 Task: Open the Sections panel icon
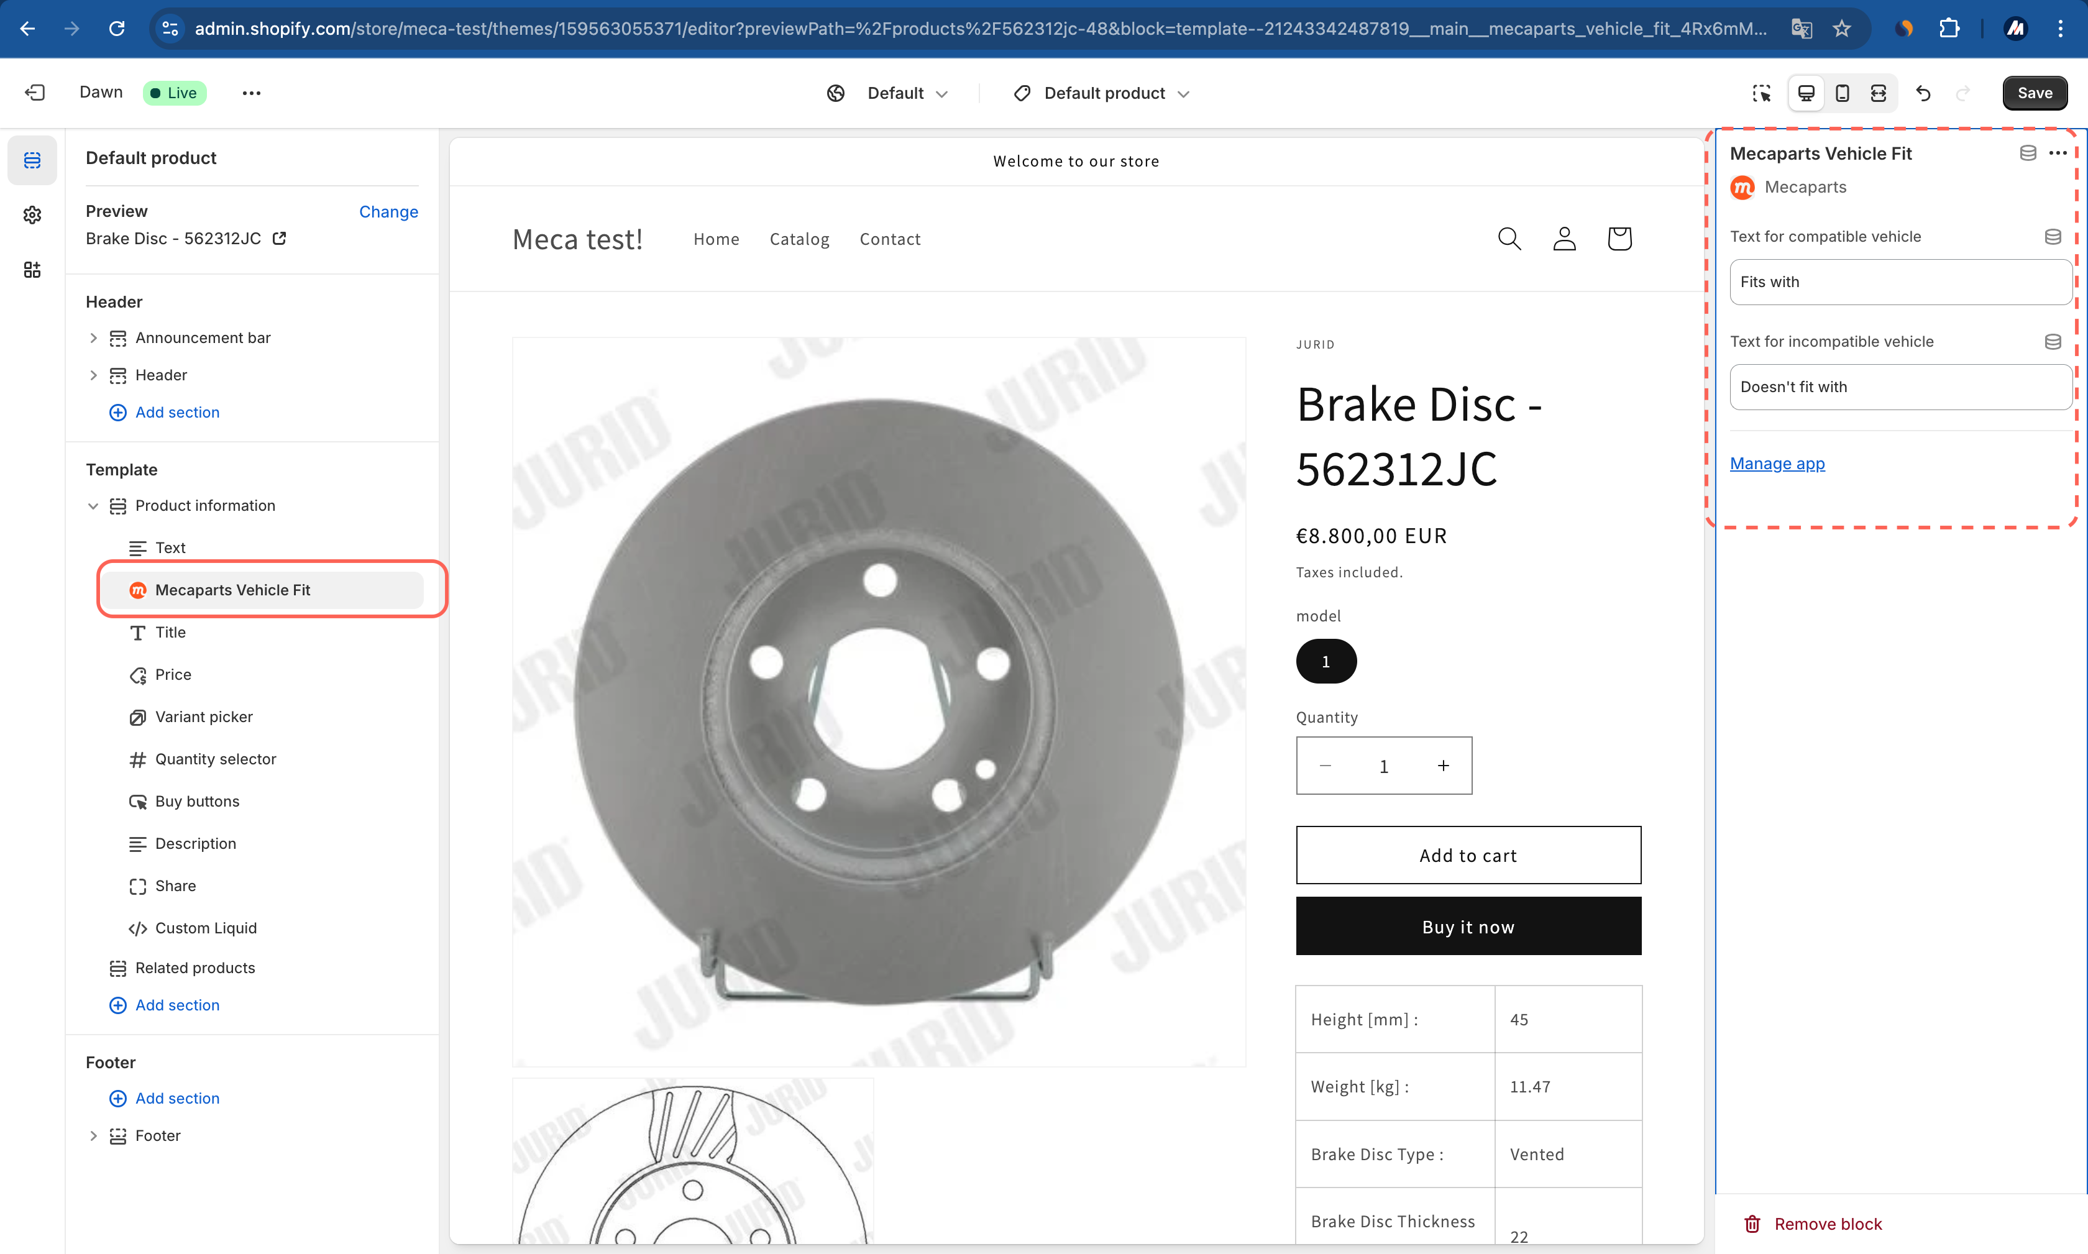click(x=32, y=160)
